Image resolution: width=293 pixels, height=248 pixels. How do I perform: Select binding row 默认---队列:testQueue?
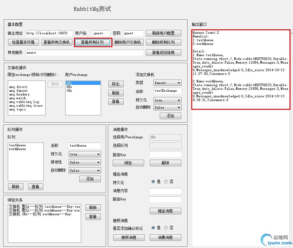(x=45, y=207)
